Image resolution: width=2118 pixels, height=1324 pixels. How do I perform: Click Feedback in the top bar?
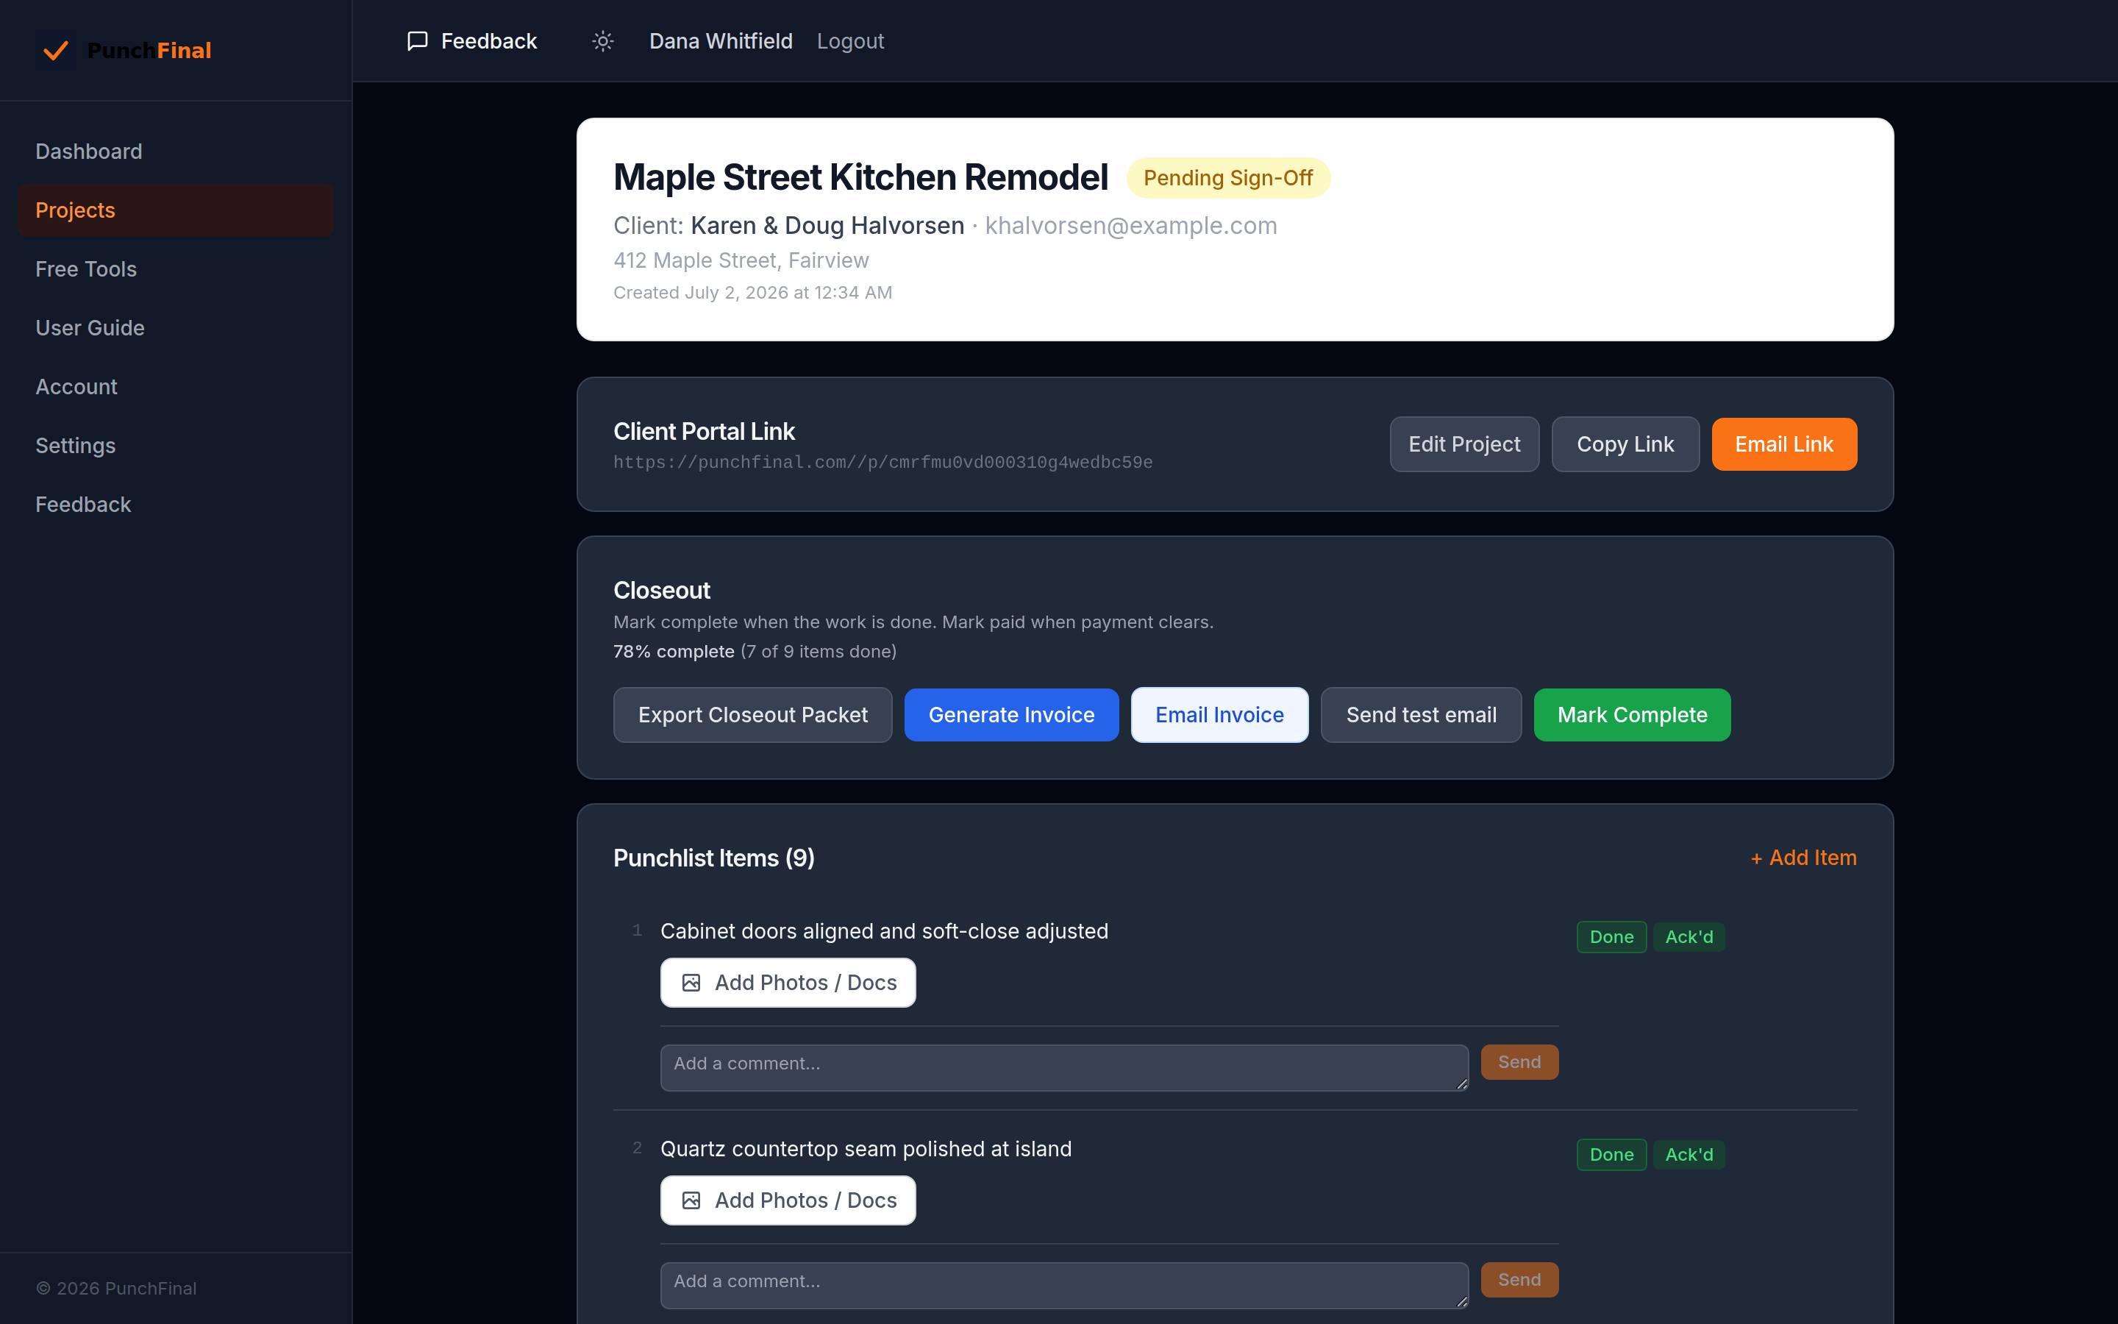coord(471,41)
